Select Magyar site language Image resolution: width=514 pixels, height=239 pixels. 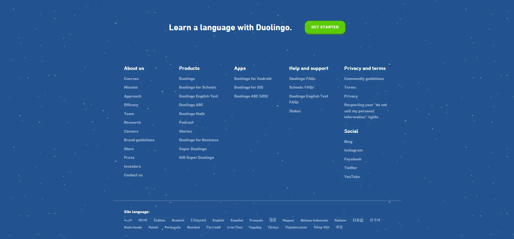point(288,220)
